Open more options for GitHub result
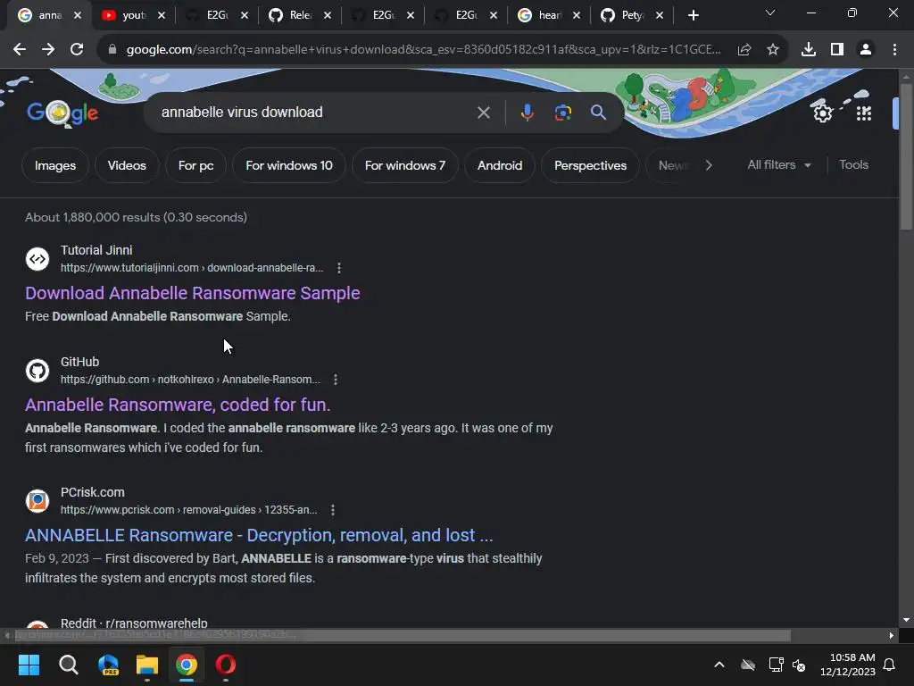This screenshot has height=686, width=914. pos(336,380)
